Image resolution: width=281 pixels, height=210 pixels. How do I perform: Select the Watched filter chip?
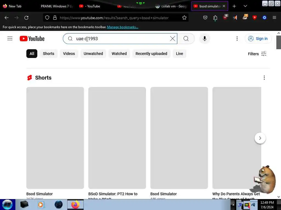click(119, 54)
